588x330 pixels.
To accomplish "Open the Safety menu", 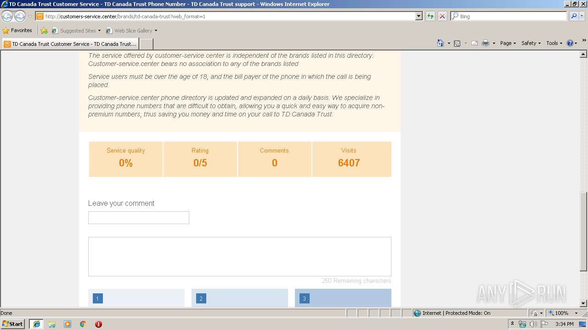I will 531,43.
